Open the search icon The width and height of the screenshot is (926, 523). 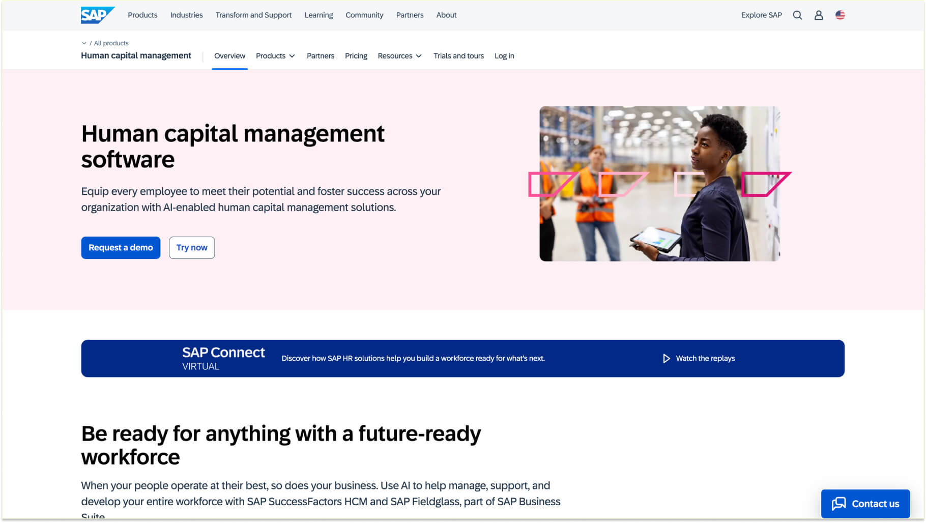coord(797,15)
